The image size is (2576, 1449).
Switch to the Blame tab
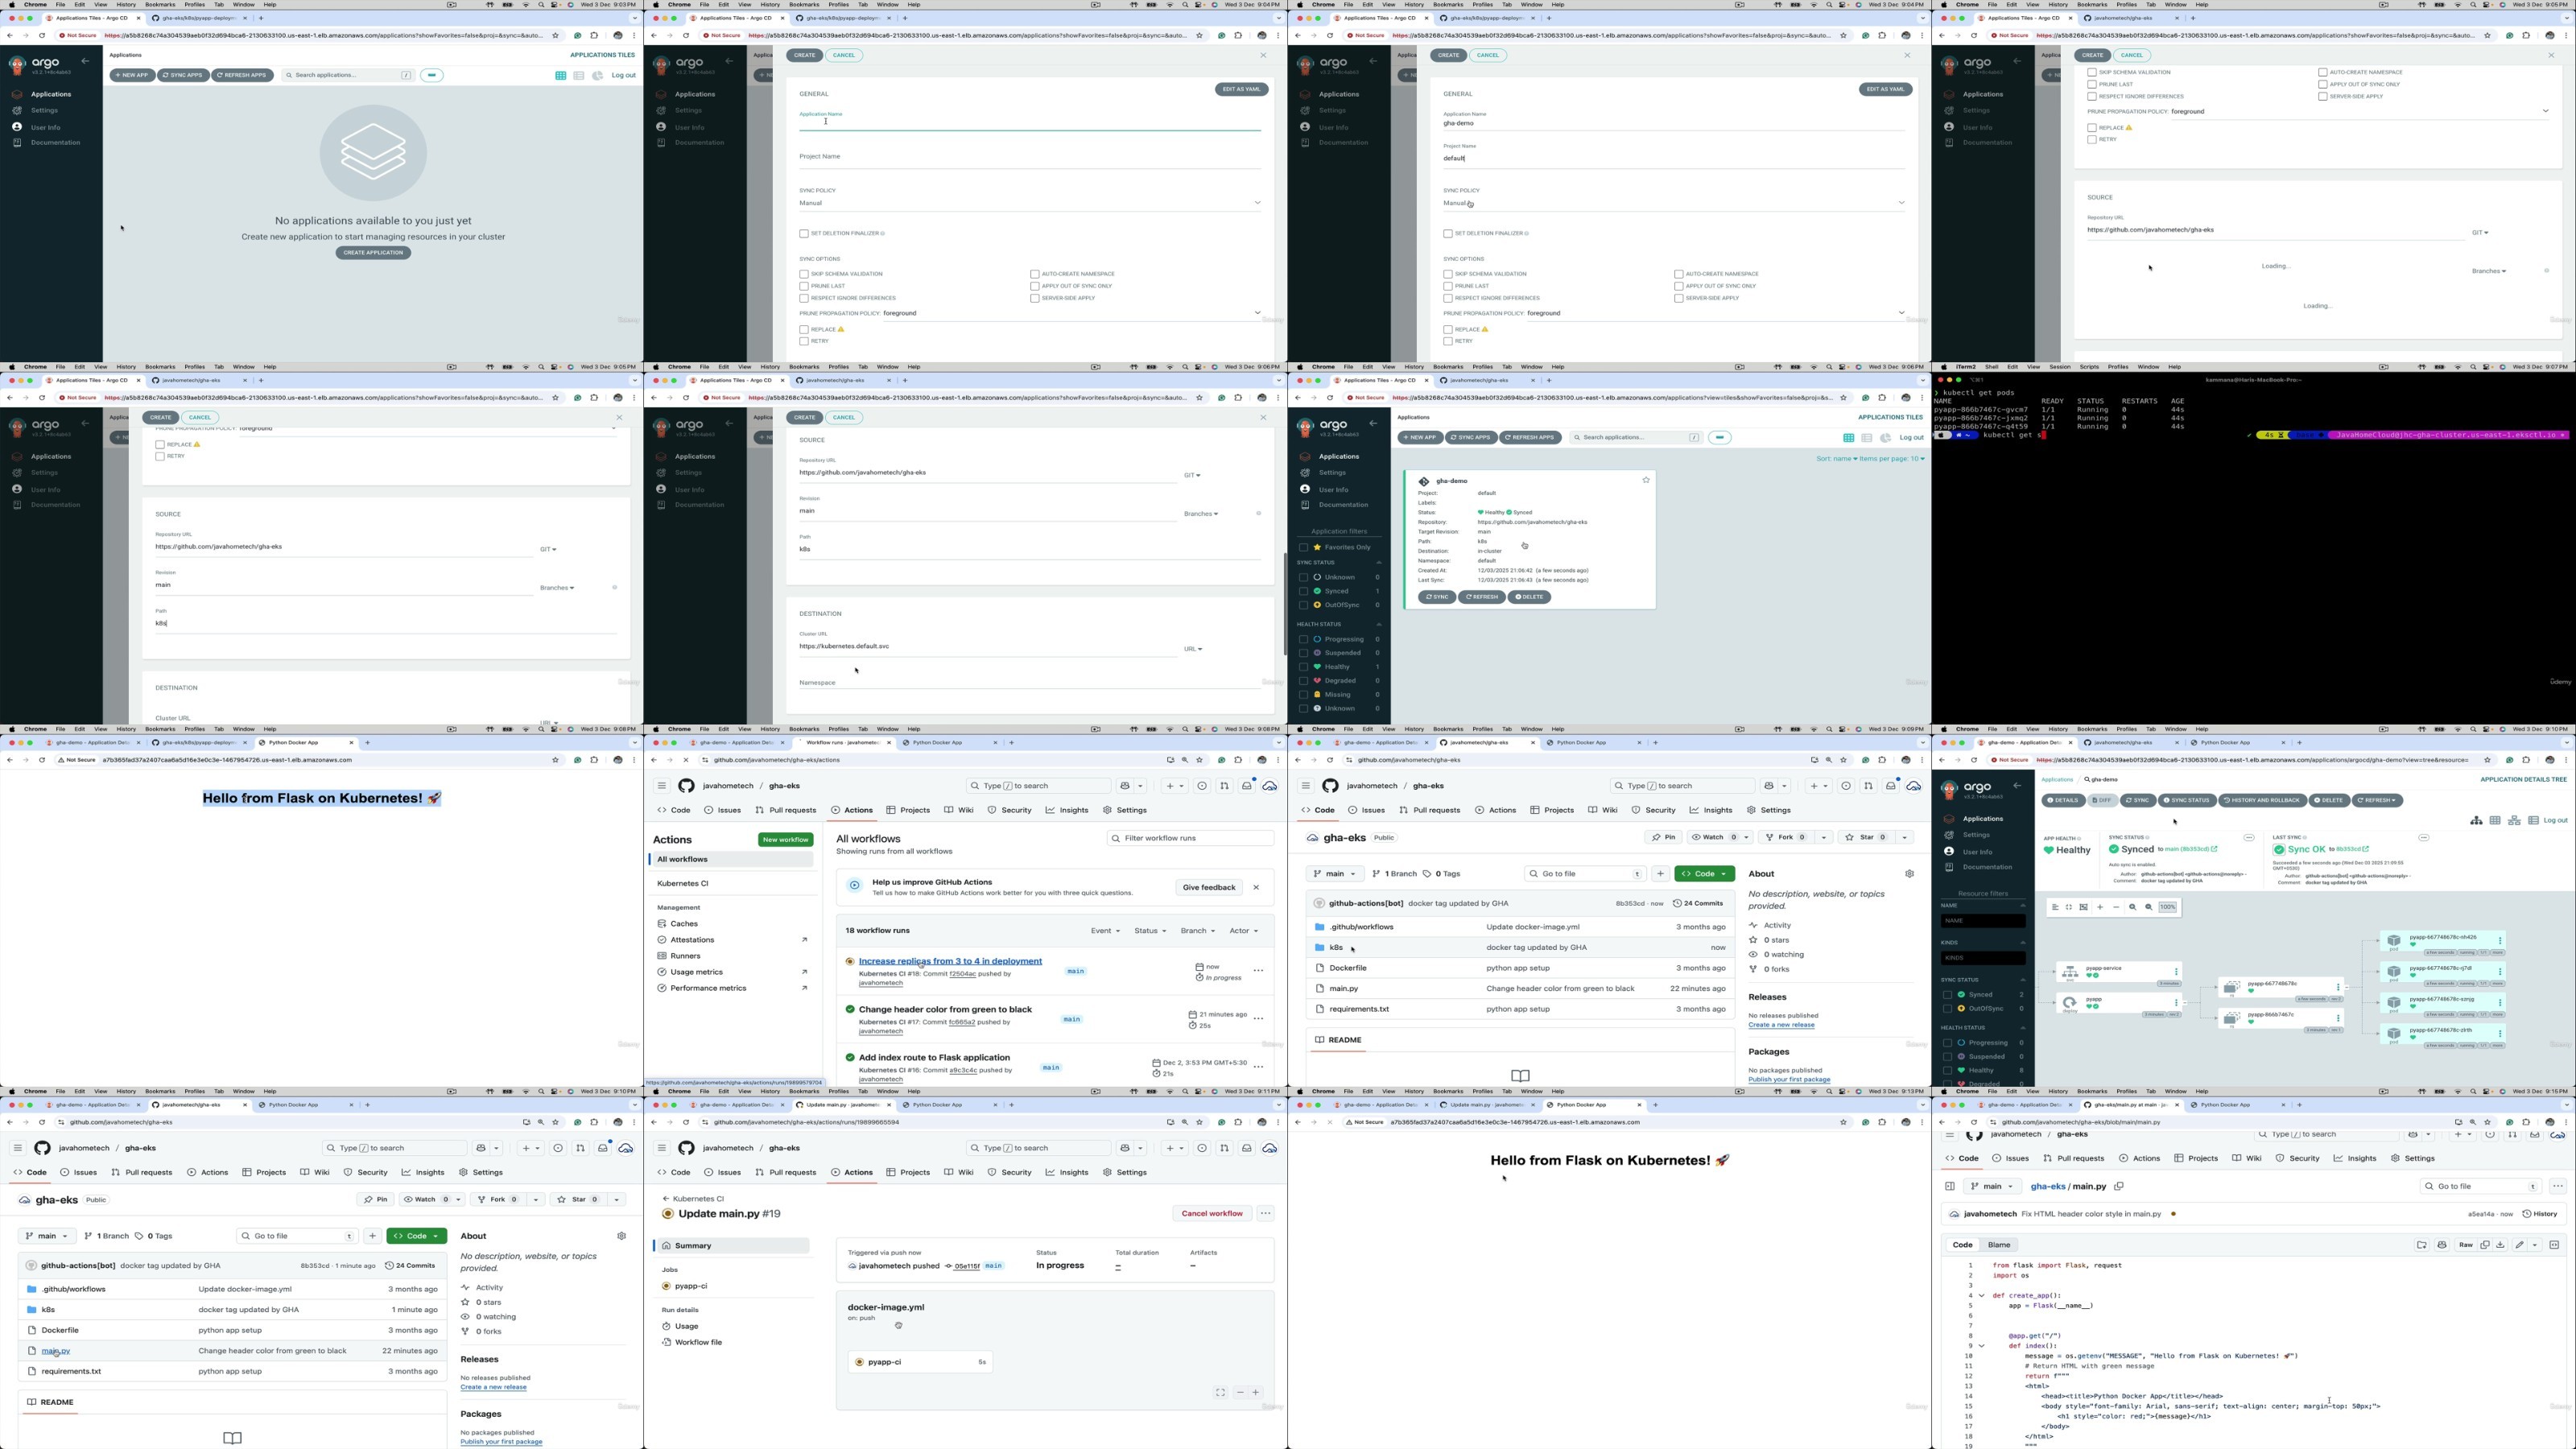click(1999, 1245)
